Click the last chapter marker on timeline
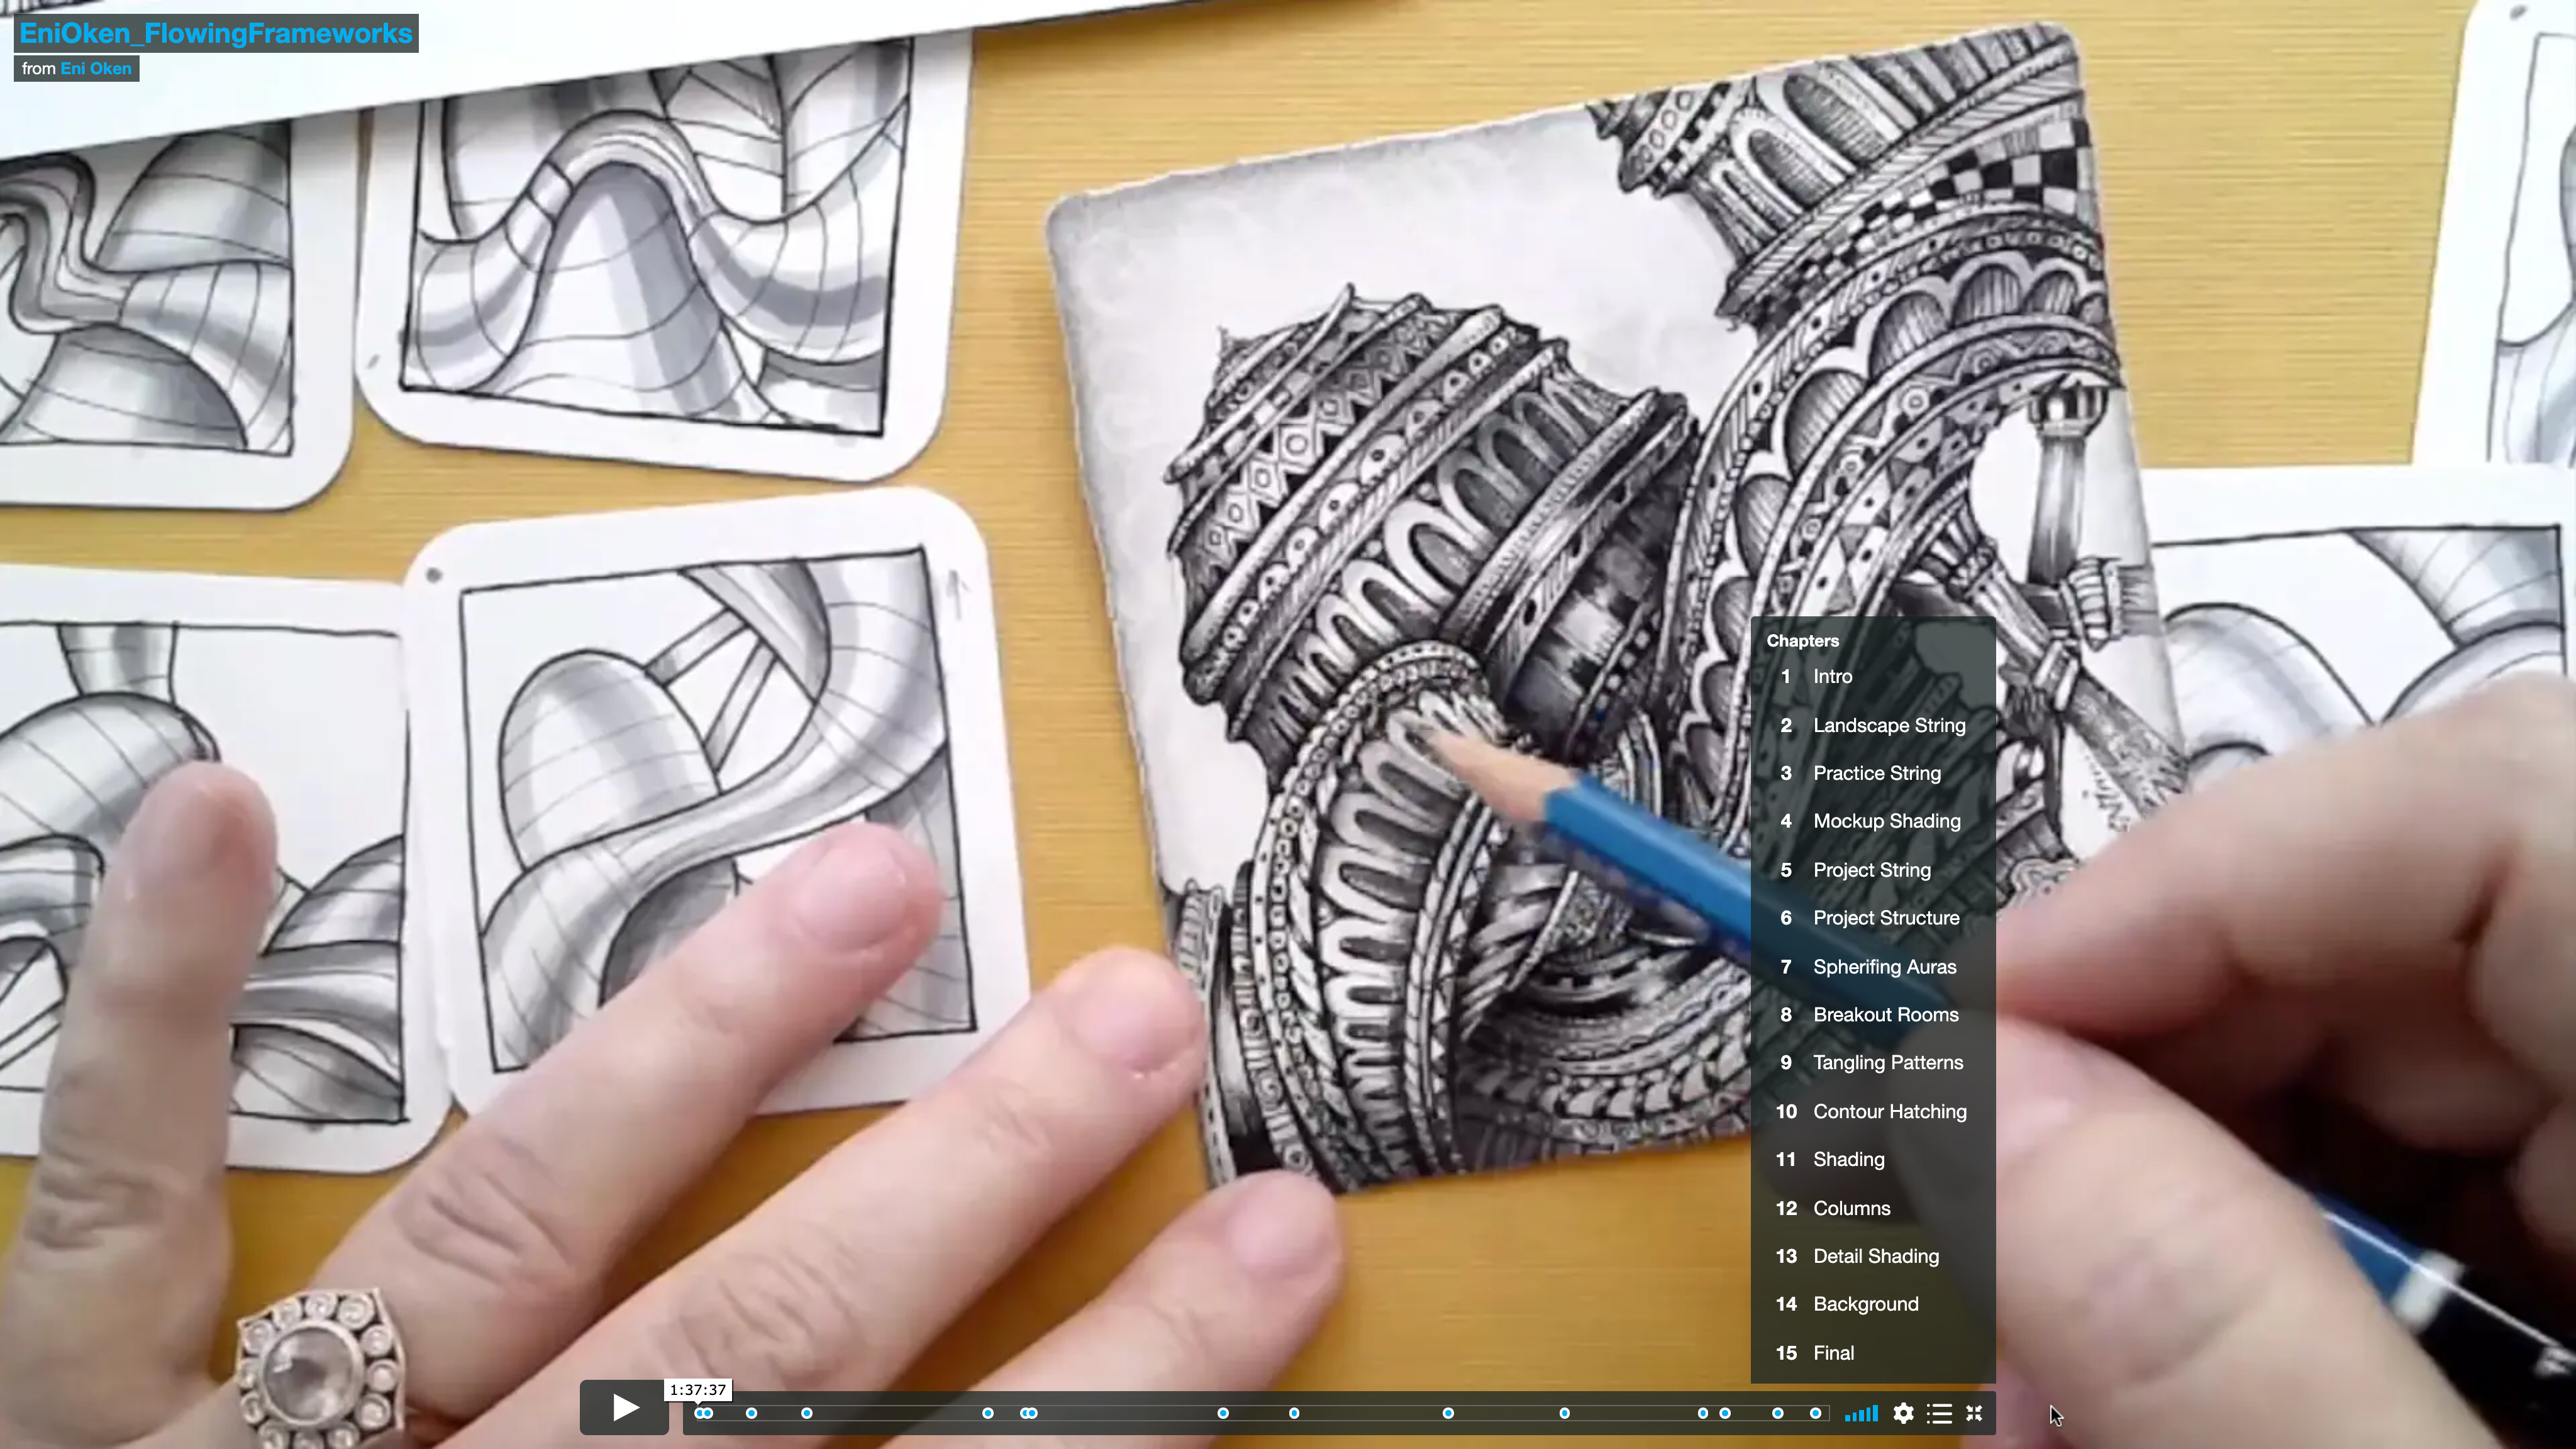2576x1449 pixels. point(1815,1413)
